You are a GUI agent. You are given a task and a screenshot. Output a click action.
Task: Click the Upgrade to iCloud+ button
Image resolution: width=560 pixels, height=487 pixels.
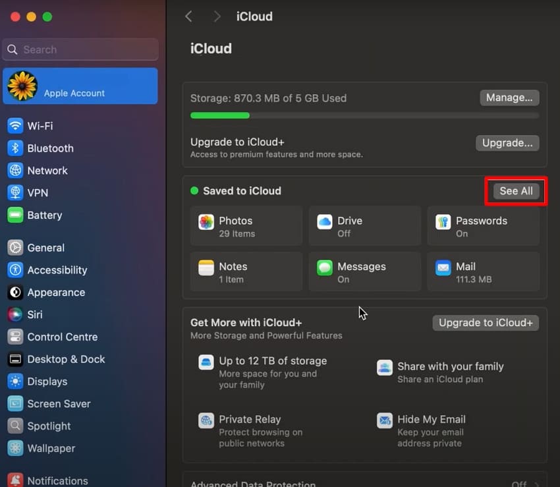coord(486,323)
